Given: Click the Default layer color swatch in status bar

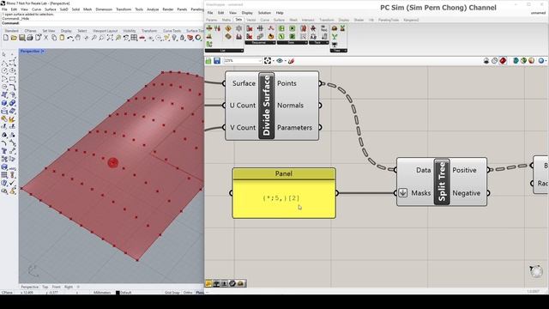Looking at the screenshot, I should point(118,292).
